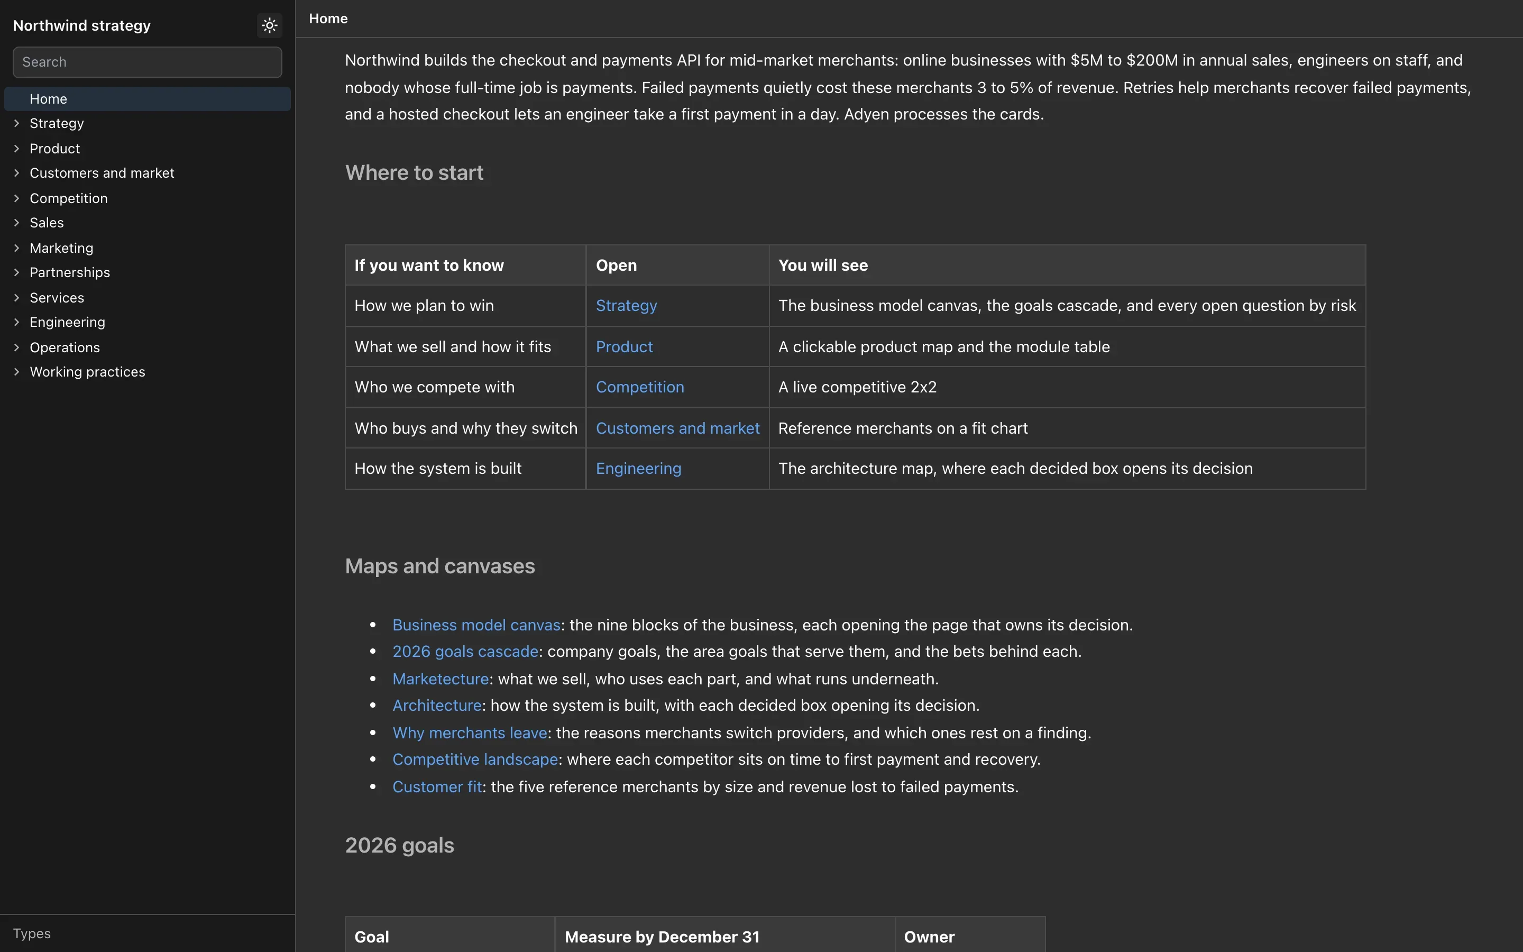
Task: Open Operations label in sidebar
Action: pyautogui.click(x=65, y=347)
